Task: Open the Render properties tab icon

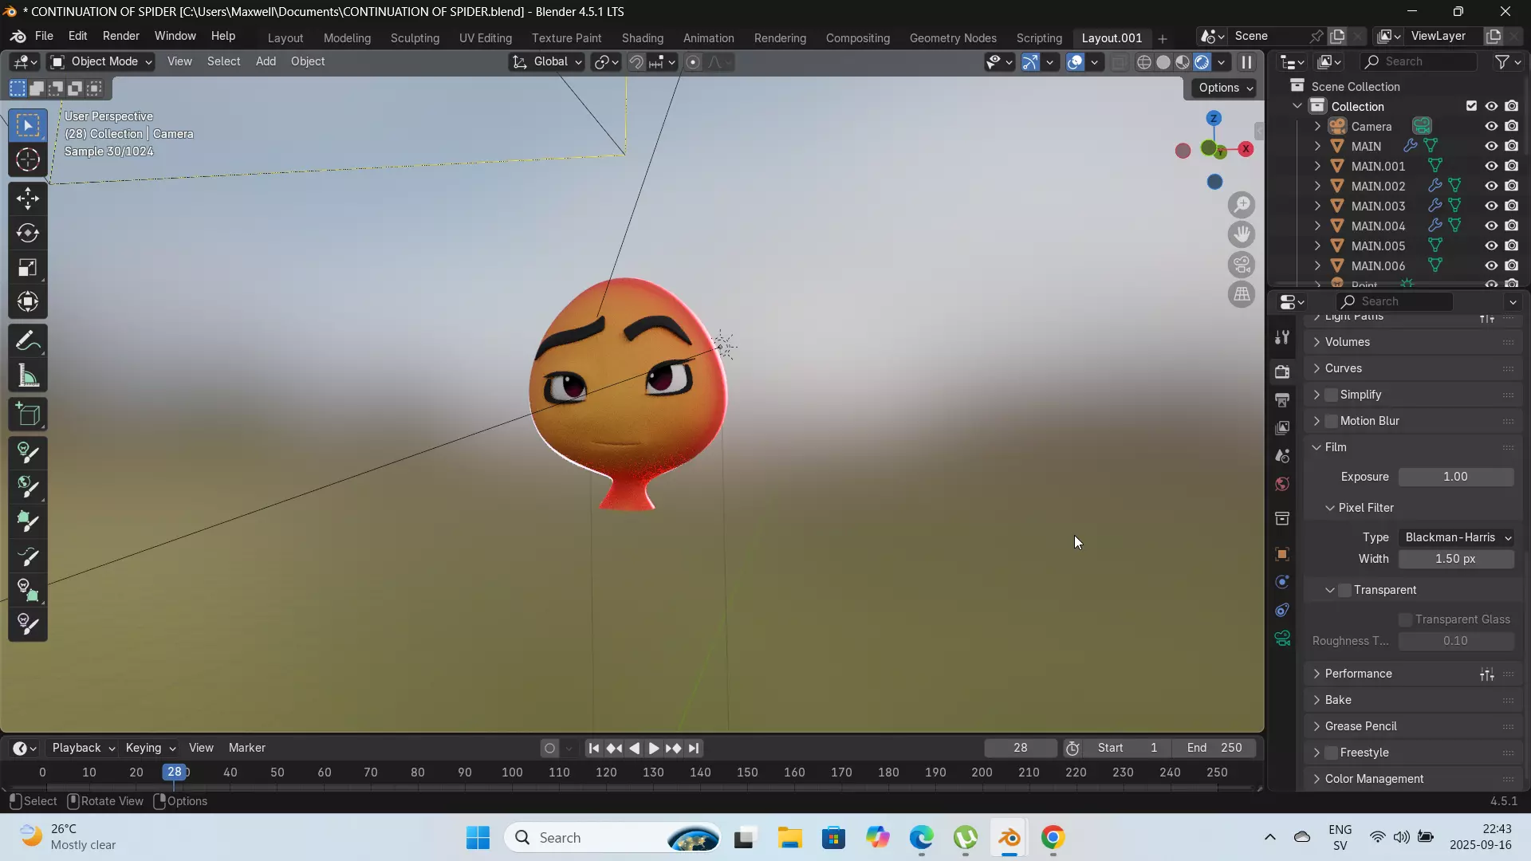Action: (1282, 372)
